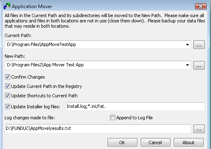Browse for the Current Path folder
This screenshot has height=149, width=211.
199,44
